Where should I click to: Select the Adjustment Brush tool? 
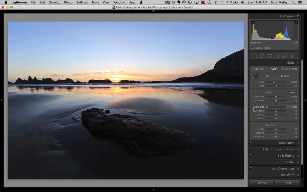[294, 56]
